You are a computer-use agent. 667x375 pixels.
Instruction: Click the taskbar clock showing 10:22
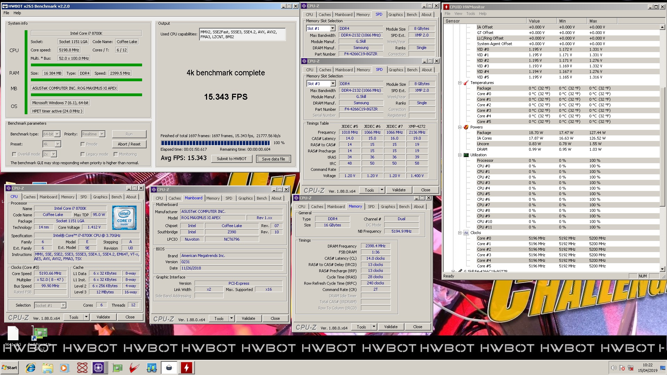pos(647,368)
